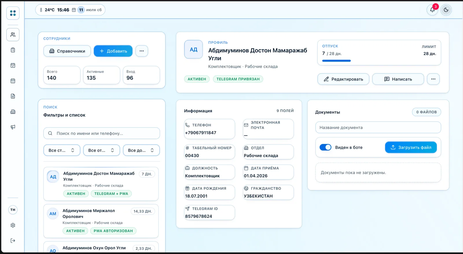
Task: Click the Справочники button
Action: click(x=67, y=51)
